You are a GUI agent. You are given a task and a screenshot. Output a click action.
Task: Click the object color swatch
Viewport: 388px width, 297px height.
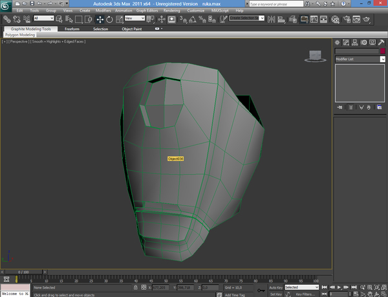pyautogui.click(x=382, y=50)
